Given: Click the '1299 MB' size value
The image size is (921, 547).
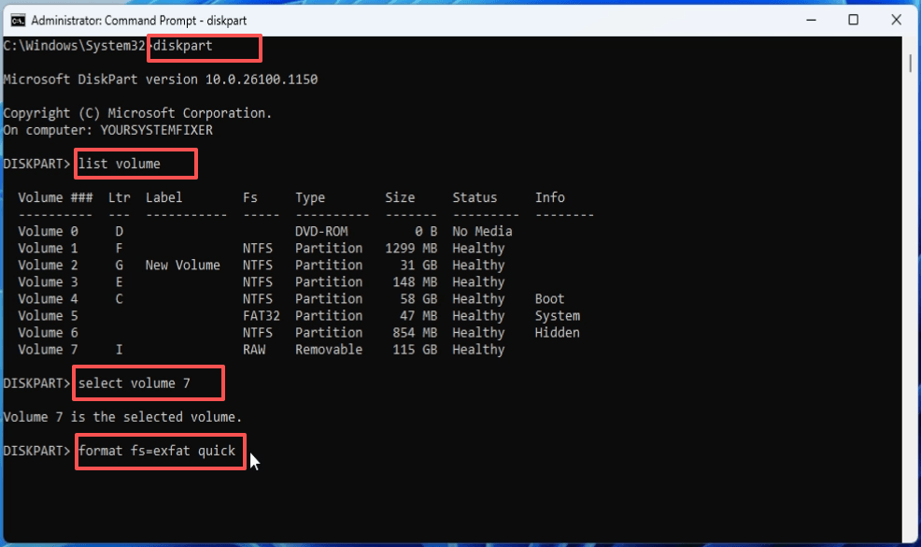Looking at the screenshot, I should pos(411,248).
